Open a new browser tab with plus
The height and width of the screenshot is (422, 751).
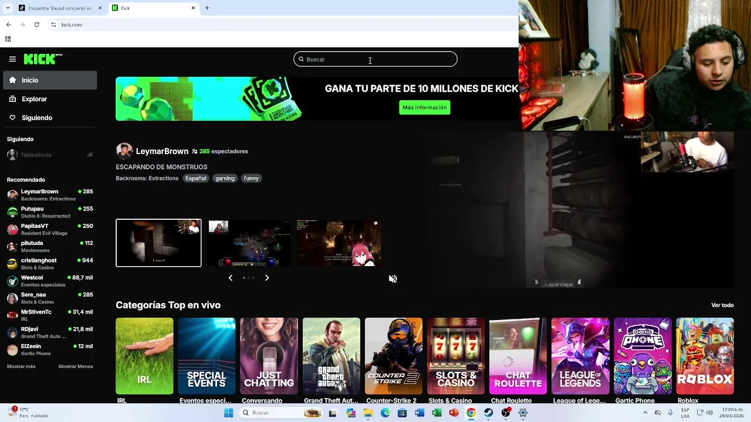(x=207, y=8)
